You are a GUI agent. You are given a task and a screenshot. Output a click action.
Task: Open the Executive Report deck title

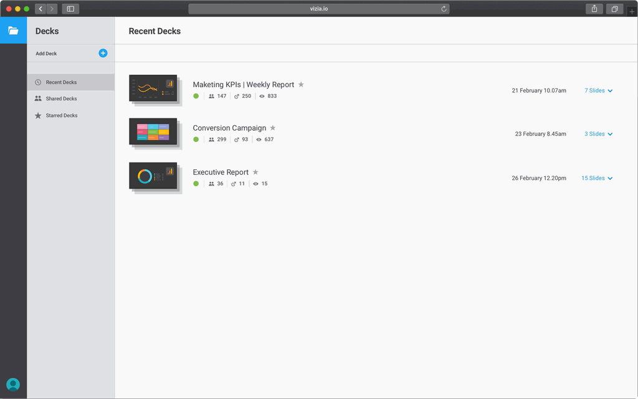(221, 172)
